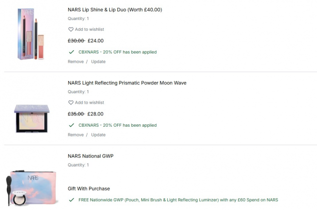Remove the Lip Shine & Lip Duo from basket
Viewport: 317px width, 210px height.
tap(76, 62)
